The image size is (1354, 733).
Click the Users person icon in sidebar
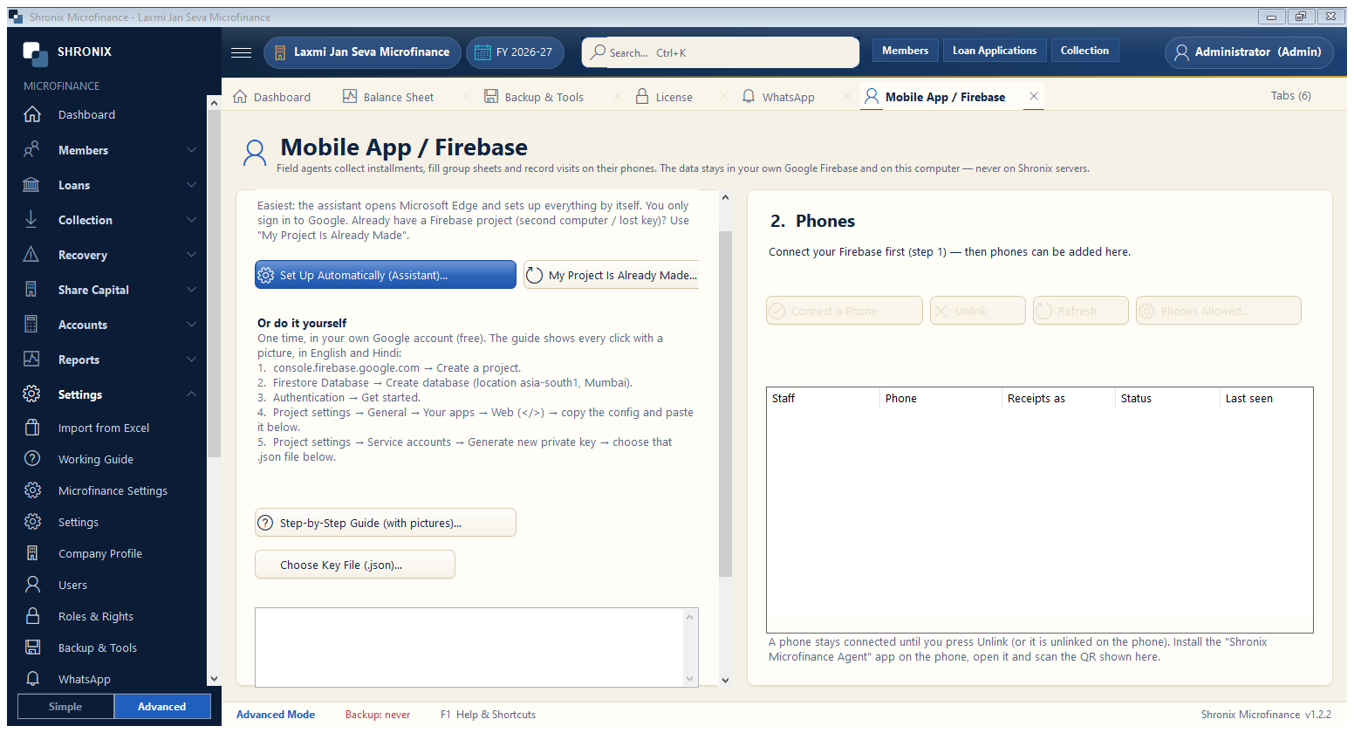click(32, 585)
